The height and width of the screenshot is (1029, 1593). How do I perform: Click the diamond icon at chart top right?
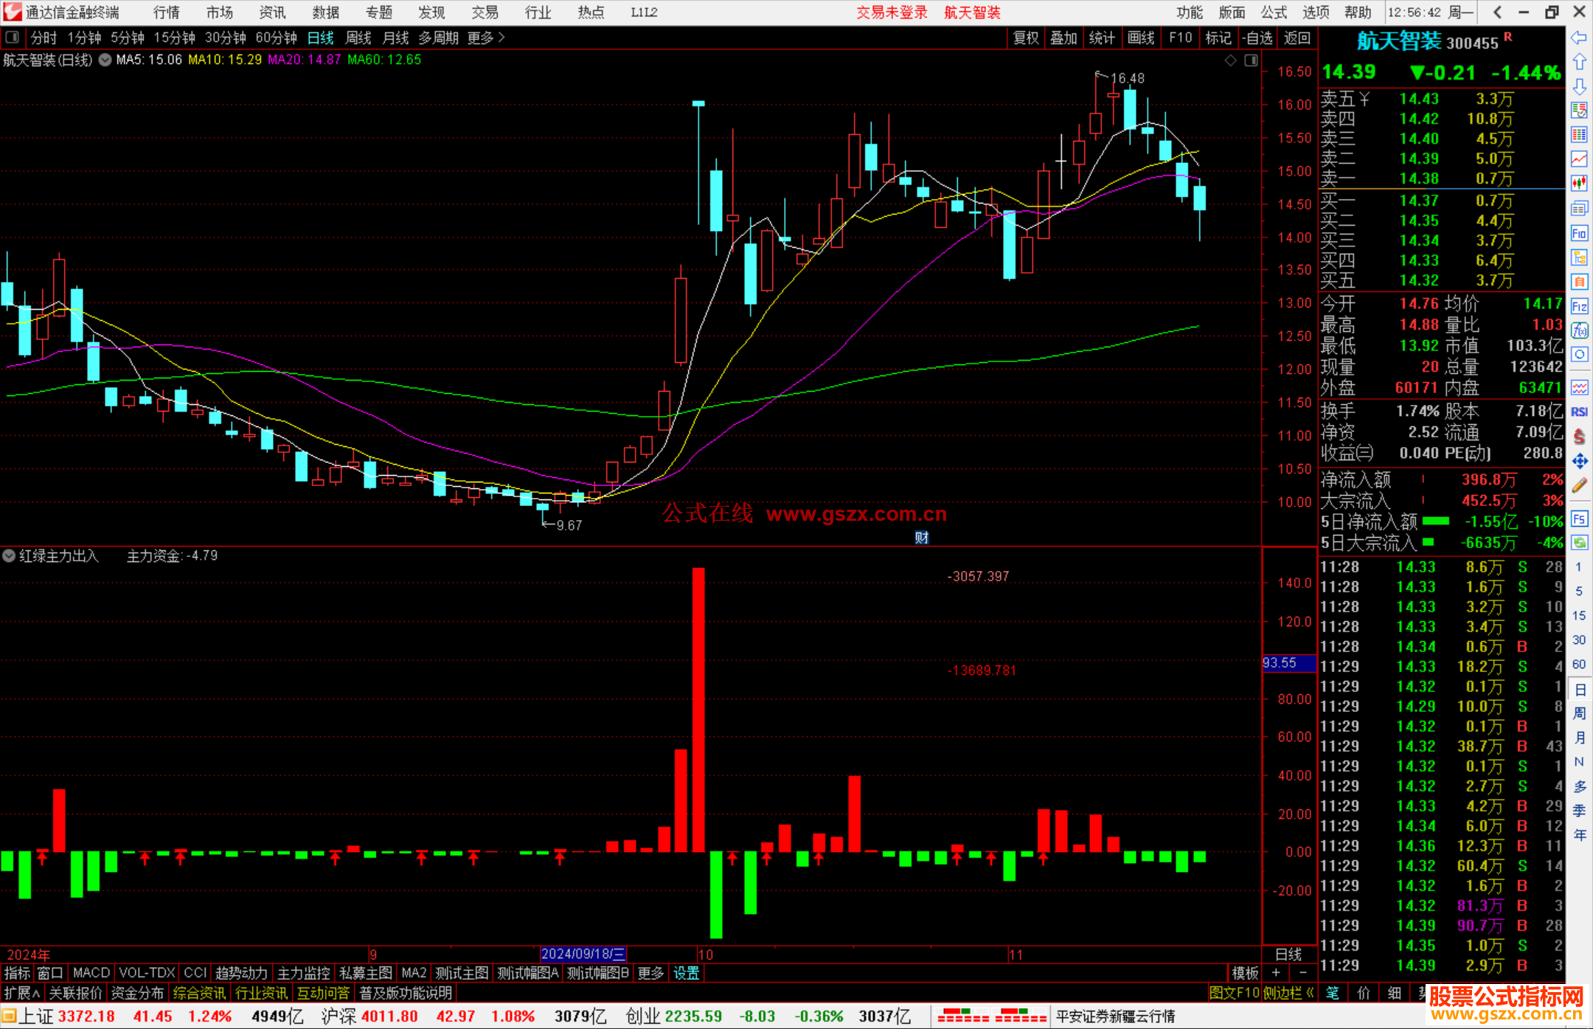pos(1231,60)
